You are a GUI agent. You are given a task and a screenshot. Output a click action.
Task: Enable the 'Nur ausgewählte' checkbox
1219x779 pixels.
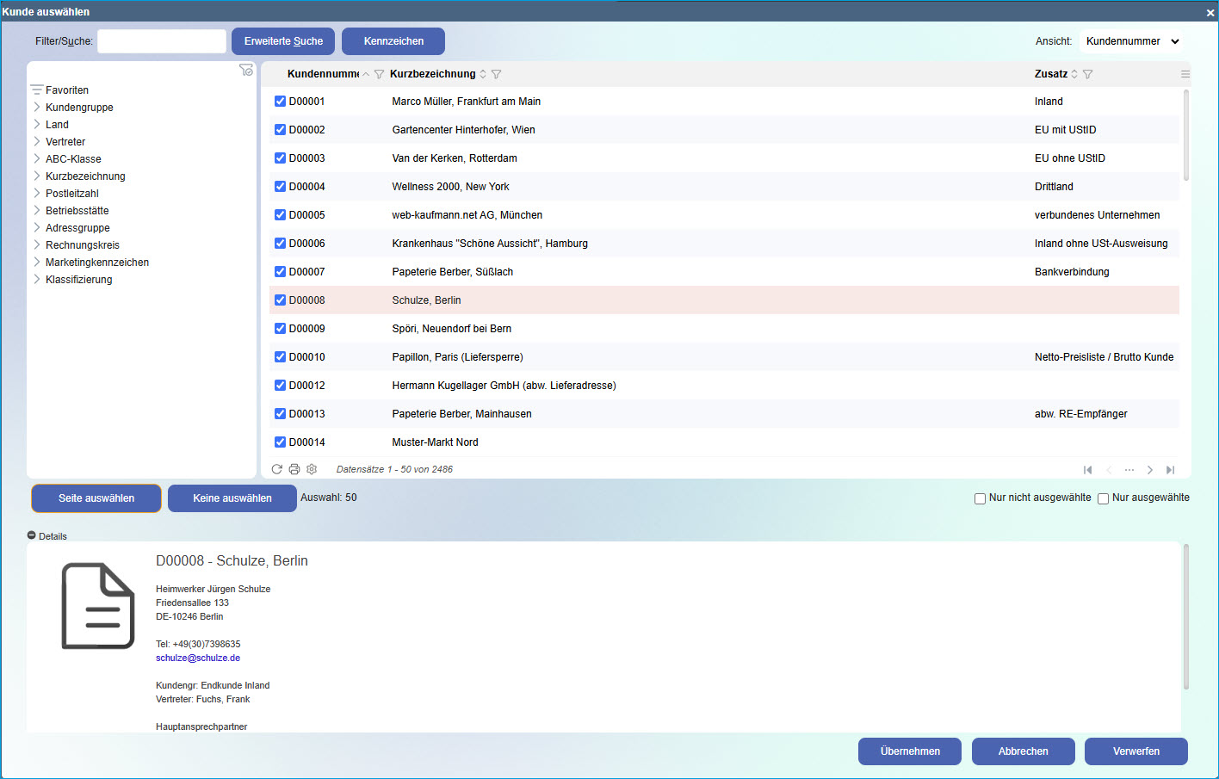tap(1103, 498)
